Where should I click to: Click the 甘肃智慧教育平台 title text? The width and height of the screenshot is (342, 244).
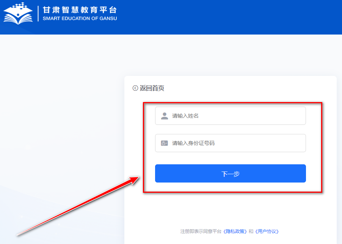[x=80, y=10]
